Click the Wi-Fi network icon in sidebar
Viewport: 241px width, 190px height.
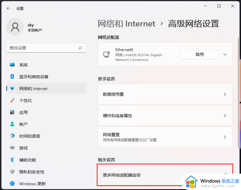[x=12, y=89]
